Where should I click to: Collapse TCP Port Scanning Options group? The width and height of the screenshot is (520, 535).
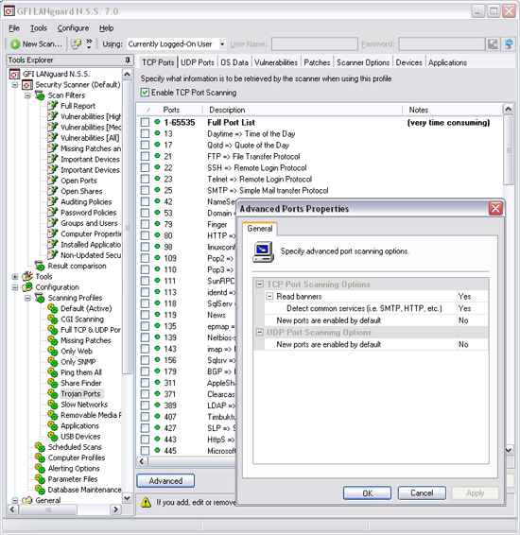260,284
